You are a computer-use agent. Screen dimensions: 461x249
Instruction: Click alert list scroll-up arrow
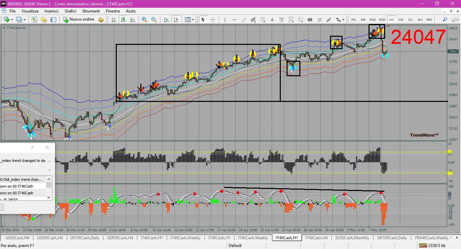point(49,179)
